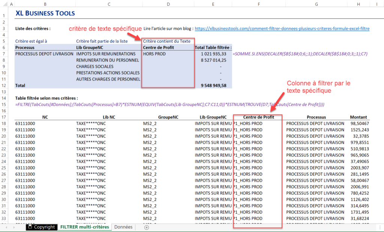Select the REMUNERATION DU PERSONNEL cell
Screen dimensions: 384x232
pos(107,60)
